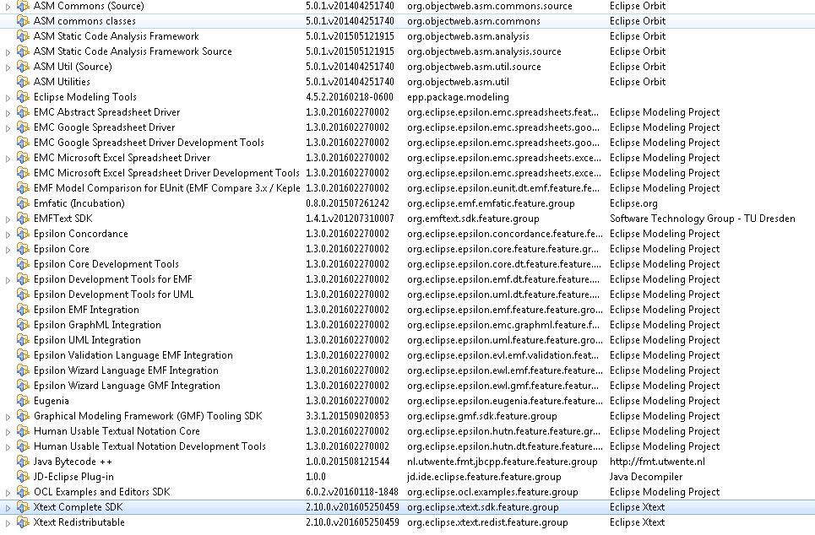Click the Eclipse Modeling Tools feature icon
The image size is (815, 535).
[23, 97]
